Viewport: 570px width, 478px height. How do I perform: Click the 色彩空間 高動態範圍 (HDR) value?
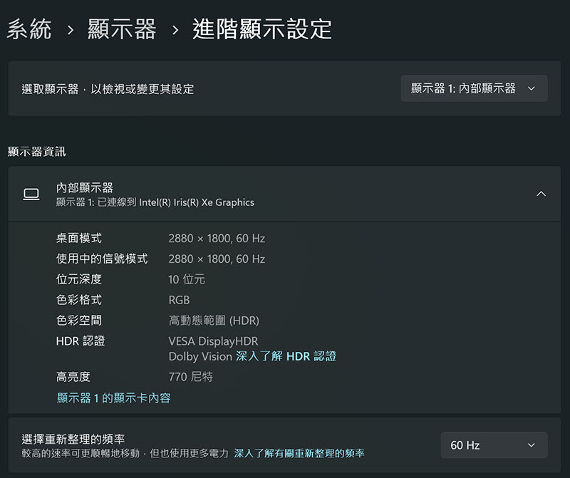click(214, 321)
